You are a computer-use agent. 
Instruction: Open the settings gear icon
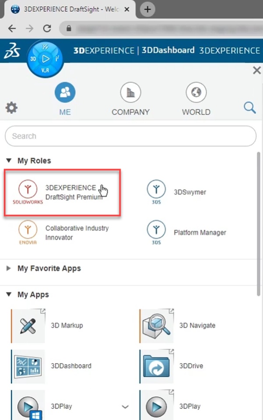pos(11,108)
